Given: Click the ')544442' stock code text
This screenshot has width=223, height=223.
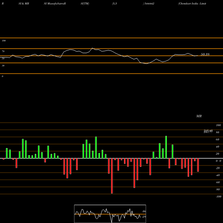Looking at the screenshot, I should point(149,4).
